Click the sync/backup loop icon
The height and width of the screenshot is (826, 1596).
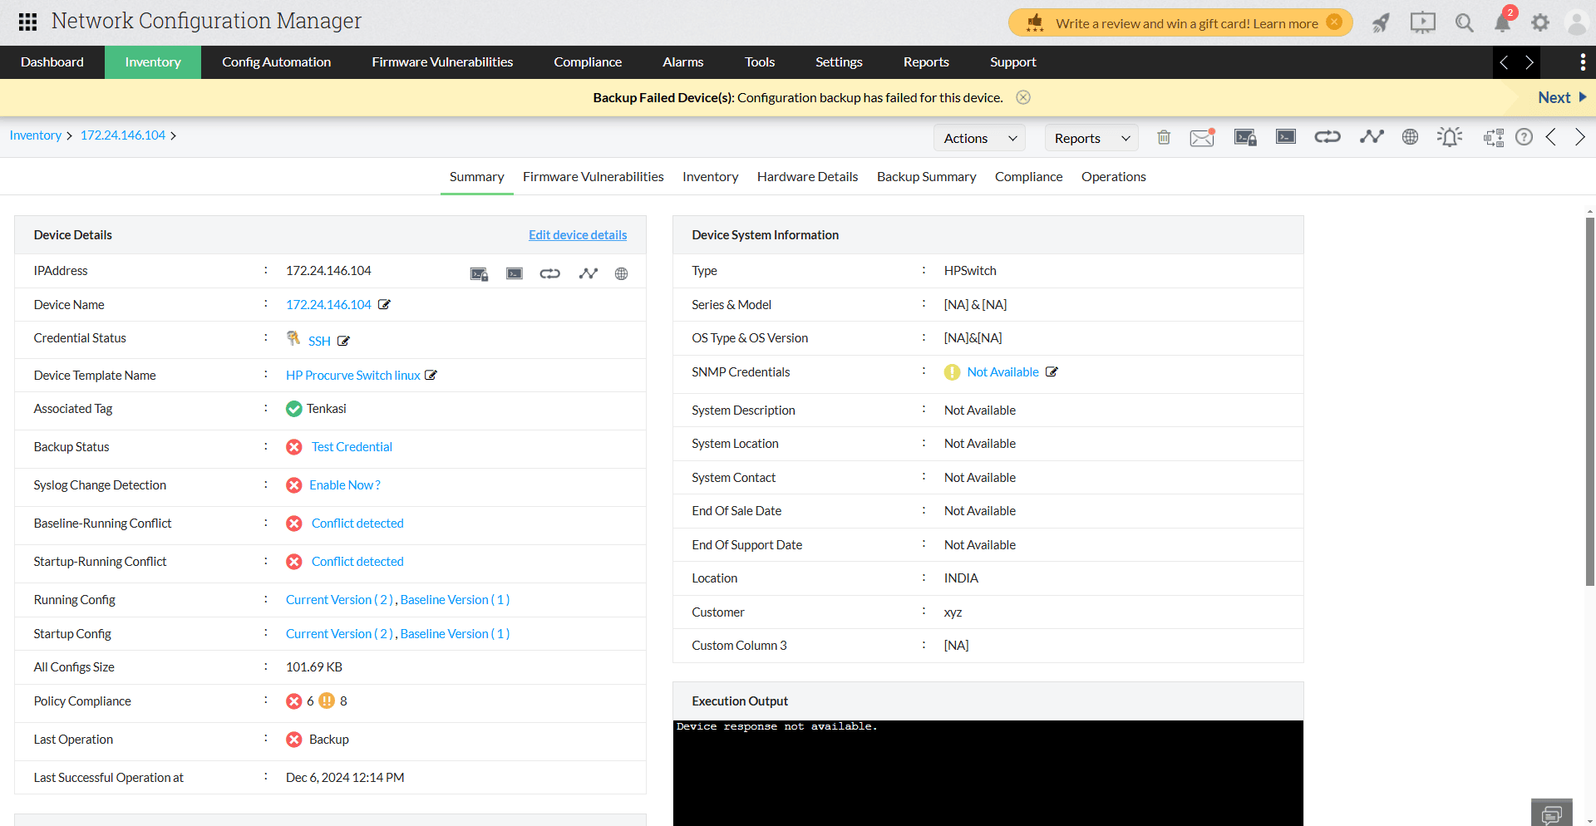(1327, 136)
